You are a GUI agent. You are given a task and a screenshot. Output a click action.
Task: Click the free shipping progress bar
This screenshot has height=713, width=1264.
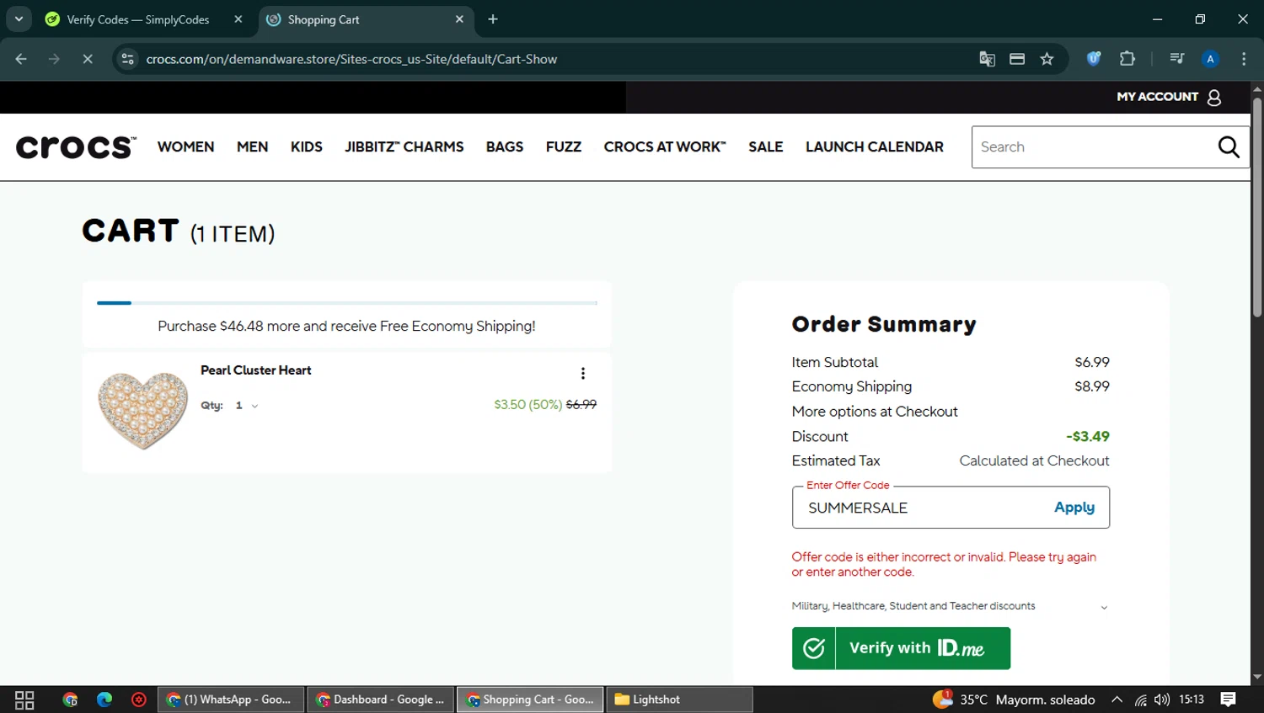(x=347, y=302)
